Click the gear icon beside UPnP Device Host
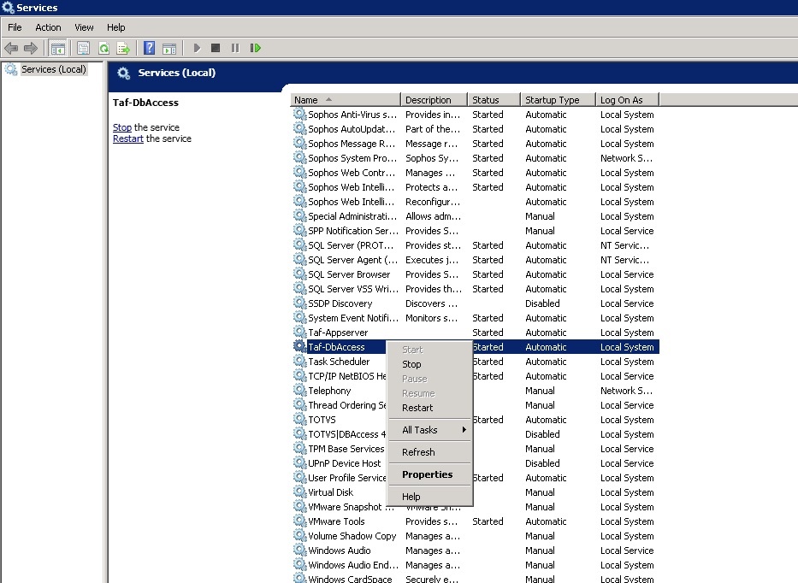The image size is (798, 583). (x=299, y=462)
